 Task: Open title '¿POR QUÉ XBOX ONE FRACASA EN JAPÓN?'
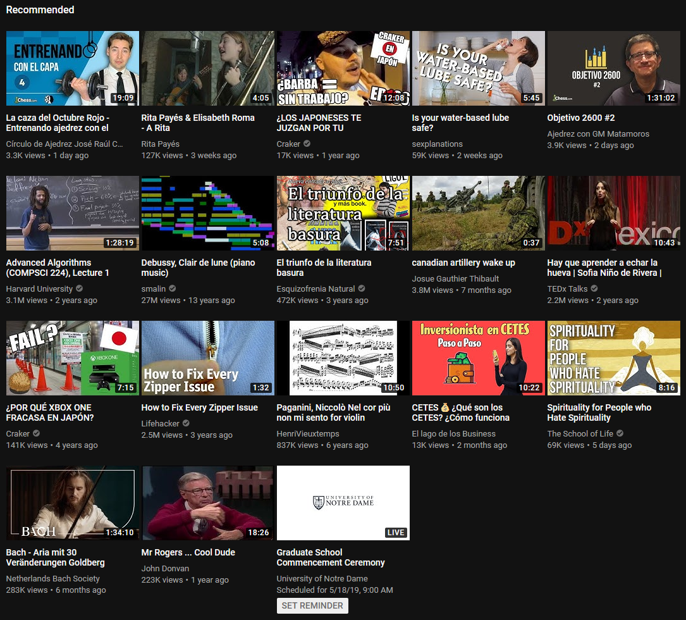[x=50, y=412]
